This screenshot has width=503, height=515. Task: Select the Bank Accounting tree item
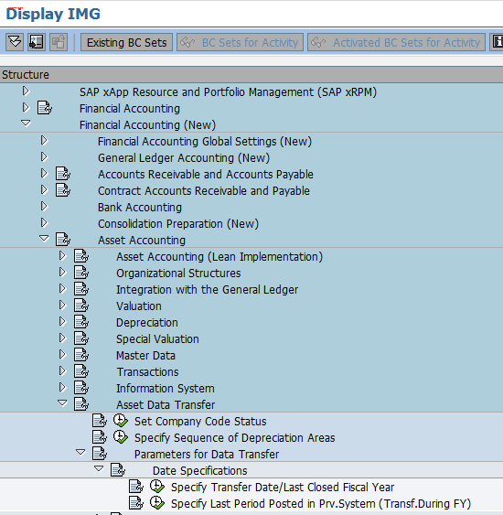[x=140, y=208]
